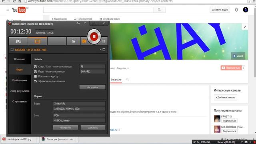Enable the show cursor checkbox

[36, 76]
